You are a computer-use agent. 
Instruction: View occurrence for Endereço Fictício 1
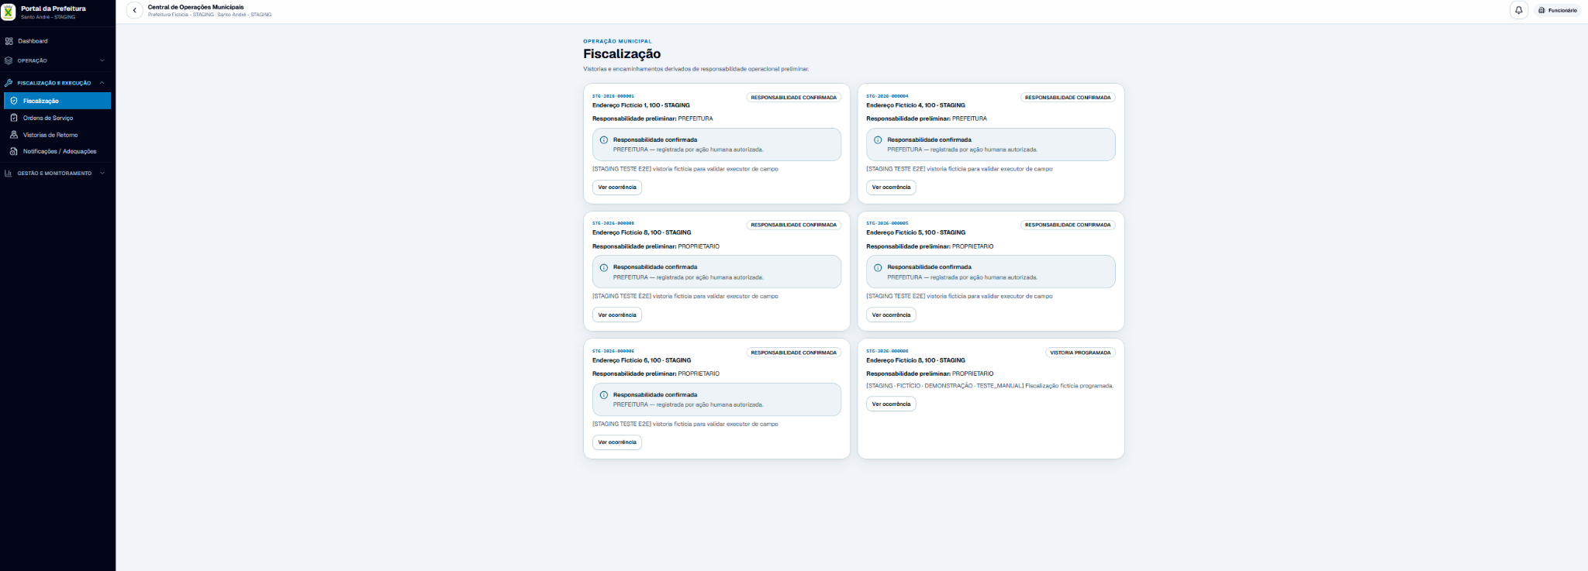click(x=617, y=187)
